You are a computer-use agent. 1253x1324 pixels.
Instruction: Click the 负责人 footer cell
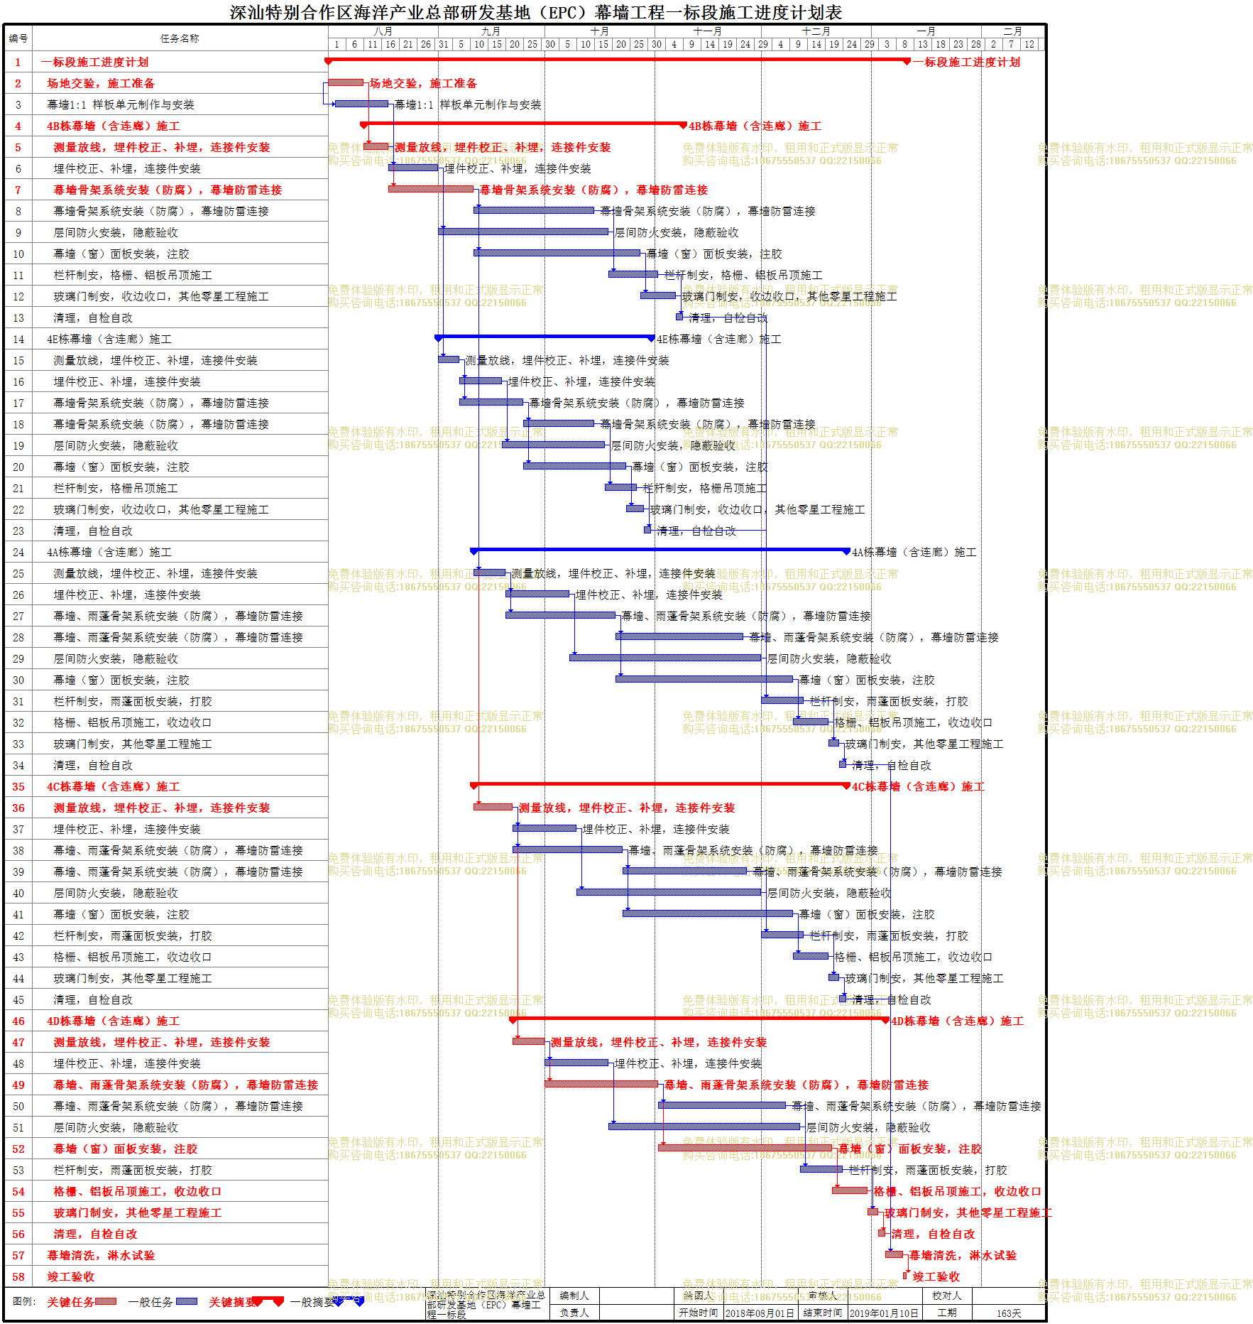574,1313
